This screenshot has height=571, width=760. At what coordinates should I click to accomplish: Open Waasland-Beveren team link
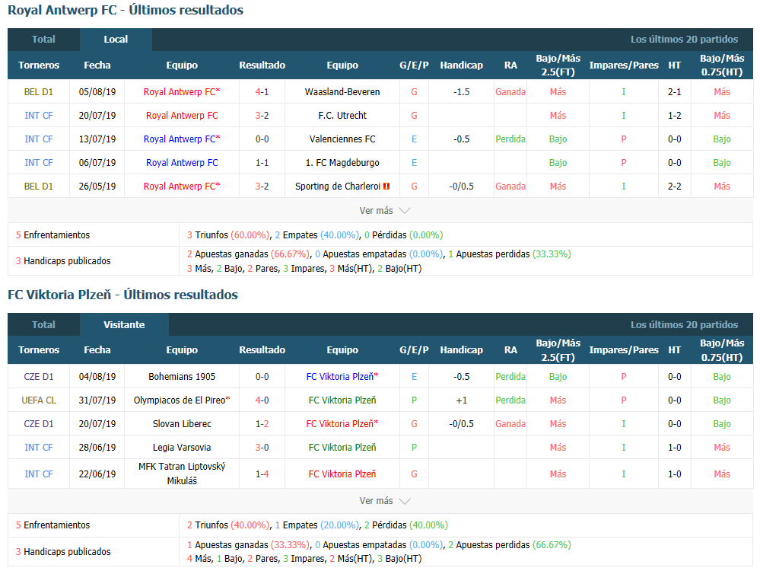342,91
